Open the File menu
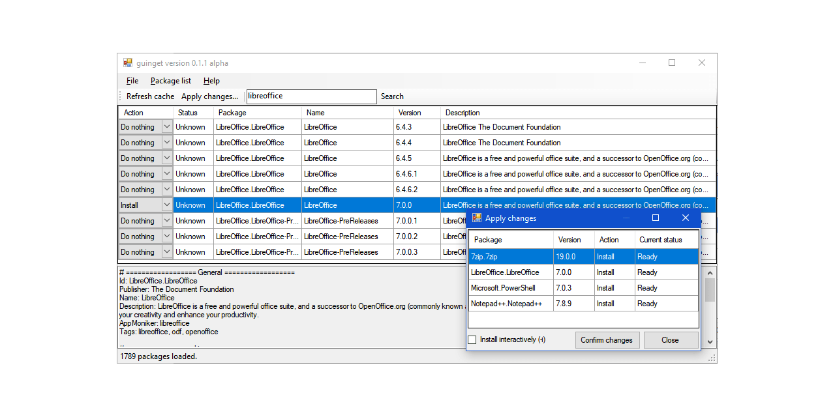835x417 pixels. [x=132, y=80]
